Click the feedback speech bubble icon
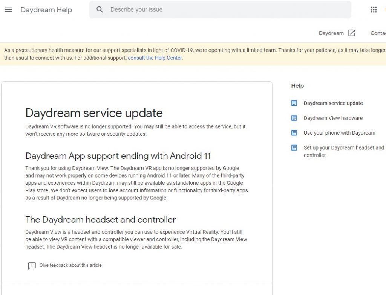Screen dimensions: 386x295 tap(32, 266)
